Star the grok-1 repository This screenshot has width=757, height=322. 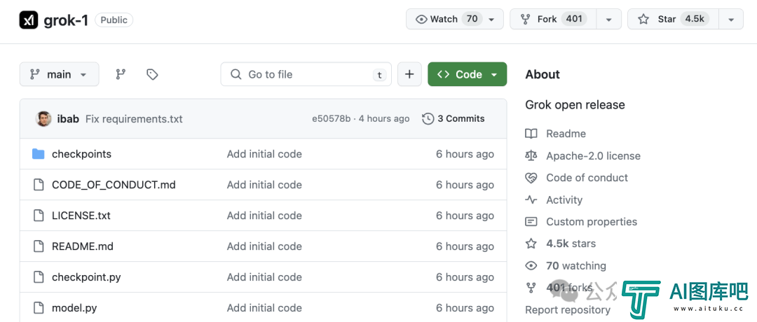pos(674,20)
